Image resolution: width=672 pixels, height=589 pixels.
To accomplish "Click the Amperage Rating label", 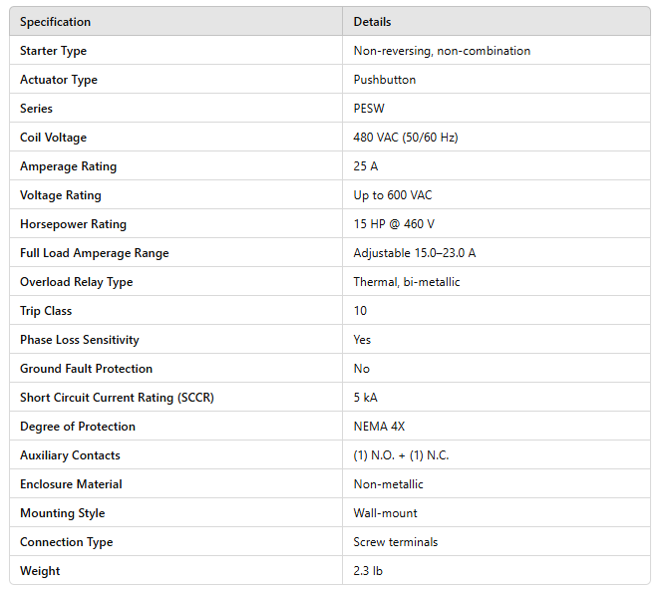I will 68,166.
